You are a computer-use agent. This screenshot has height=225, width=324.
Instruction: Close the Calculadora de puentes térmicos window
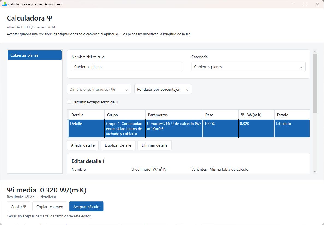(x=317, y=4)
